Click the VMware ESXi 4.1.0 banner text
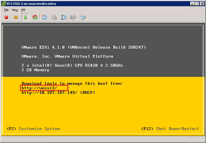The width and height of the screenshot is (206, 143). click(x=84, y=47)
